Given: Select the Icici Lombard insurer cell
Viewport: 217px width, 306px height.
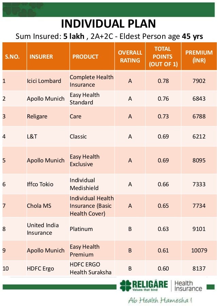Looking at the screenshot, I should click(x=44, y=81).
